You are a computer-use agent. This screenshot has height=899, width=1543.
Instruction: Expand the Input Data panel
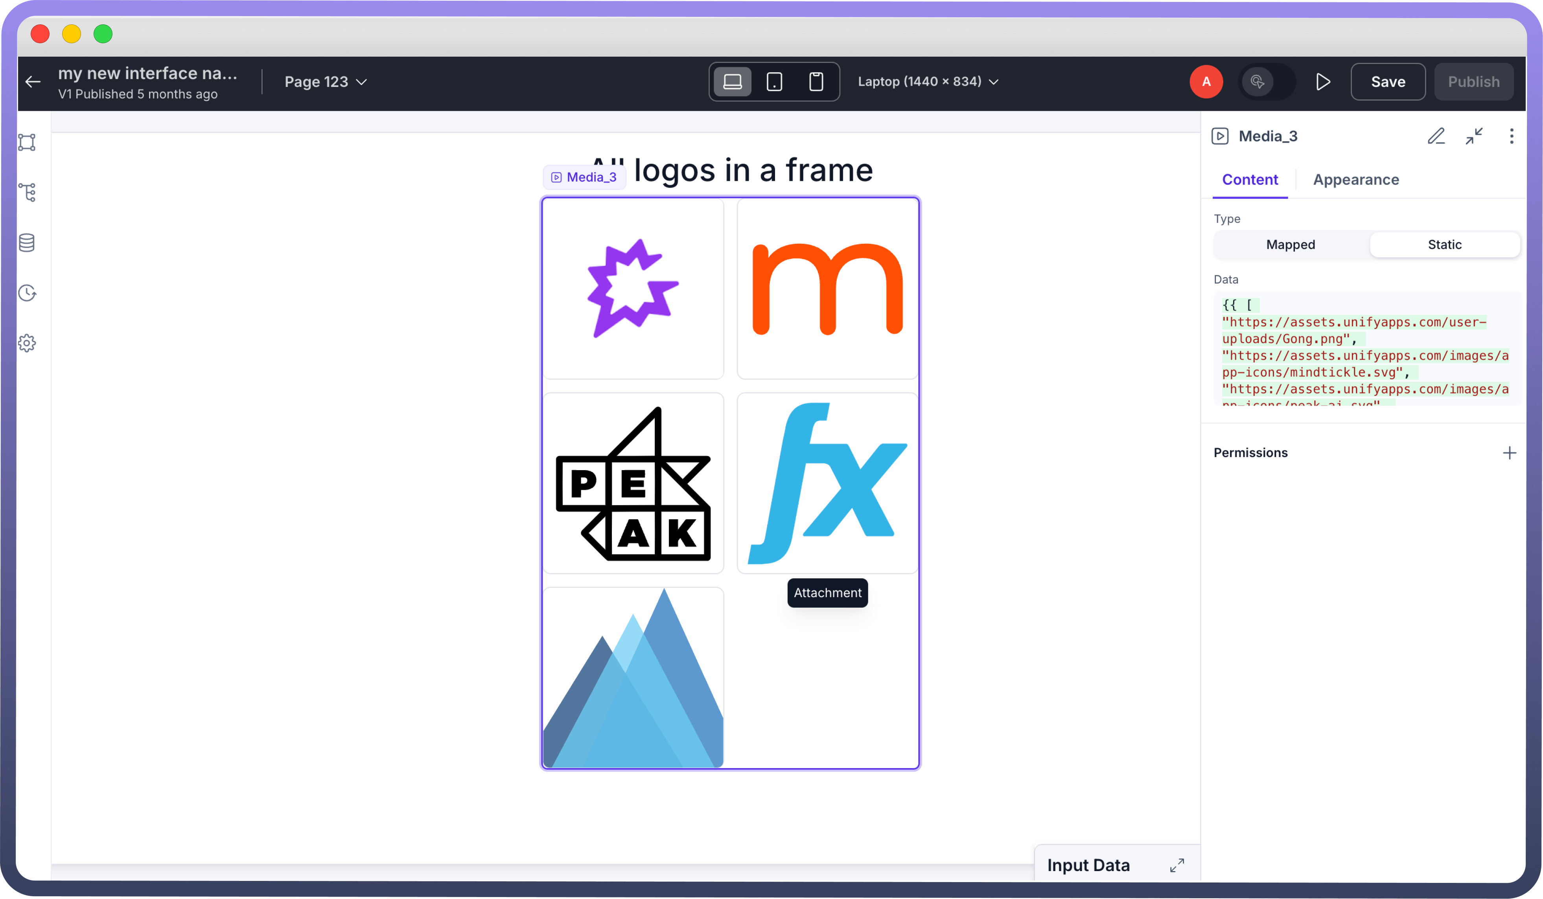coord(1176,865)
